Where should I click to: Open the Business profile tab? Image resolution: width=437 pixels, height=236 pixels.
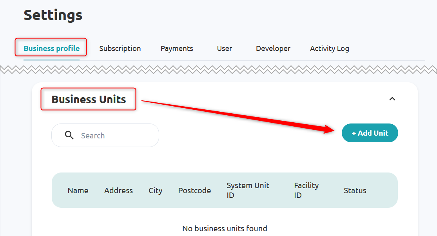coord(51,49)
